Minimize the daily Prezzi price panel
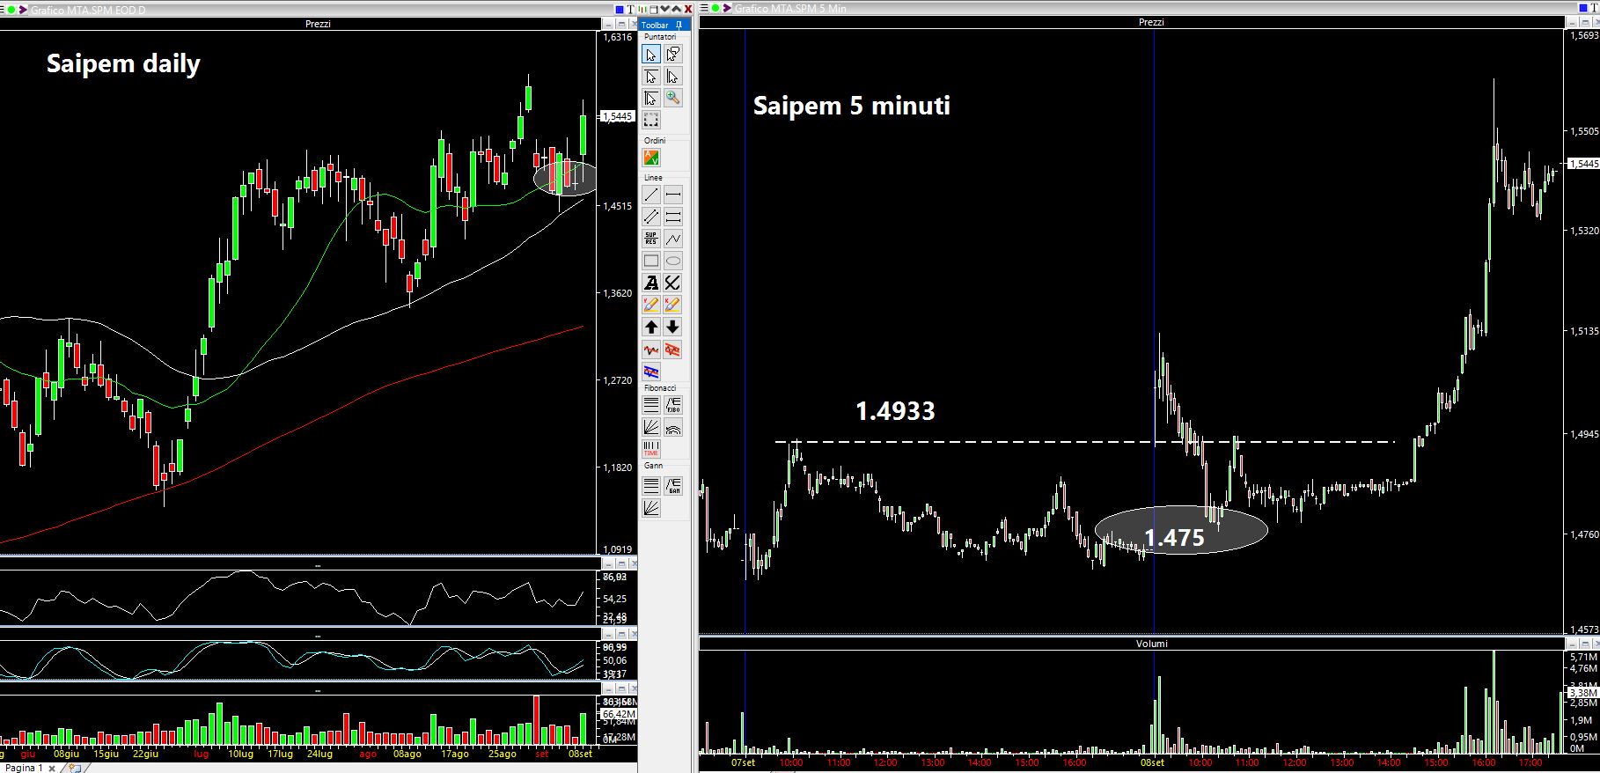1600x773 pixels. (x=608, y=25)
